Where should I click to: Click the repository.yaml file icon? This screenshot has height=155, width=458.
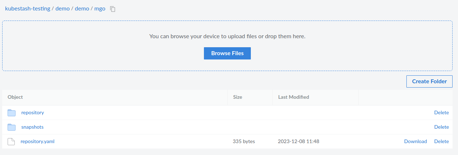tap(12, 142)
